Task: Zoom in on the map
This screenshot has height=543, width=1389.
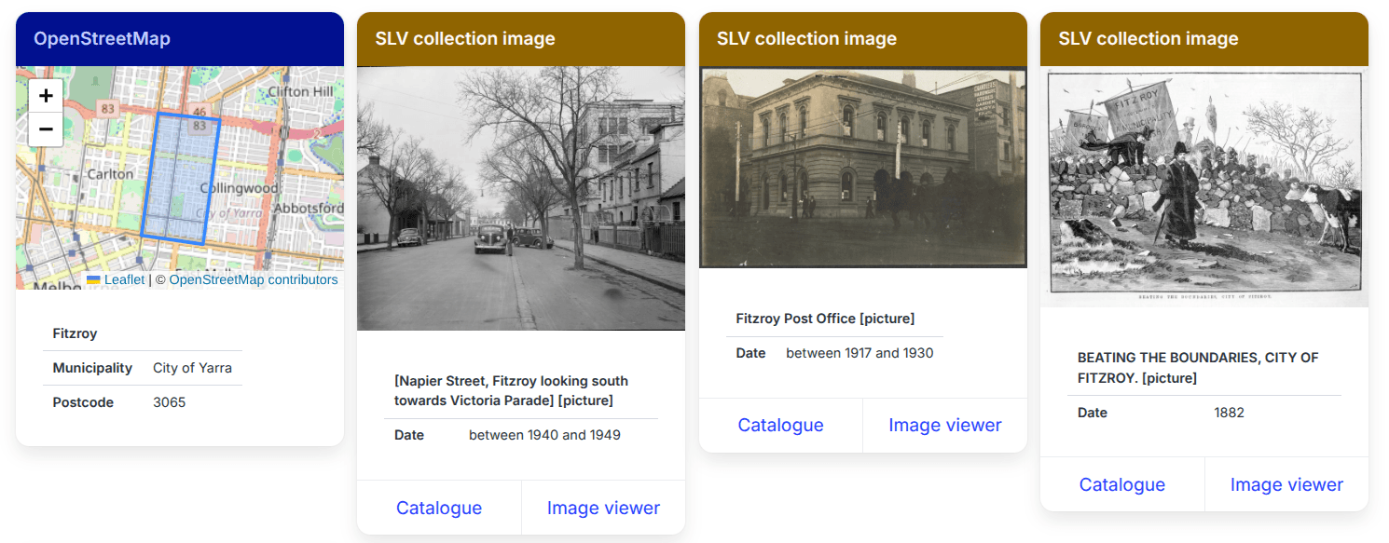Action: coord(45,94)
